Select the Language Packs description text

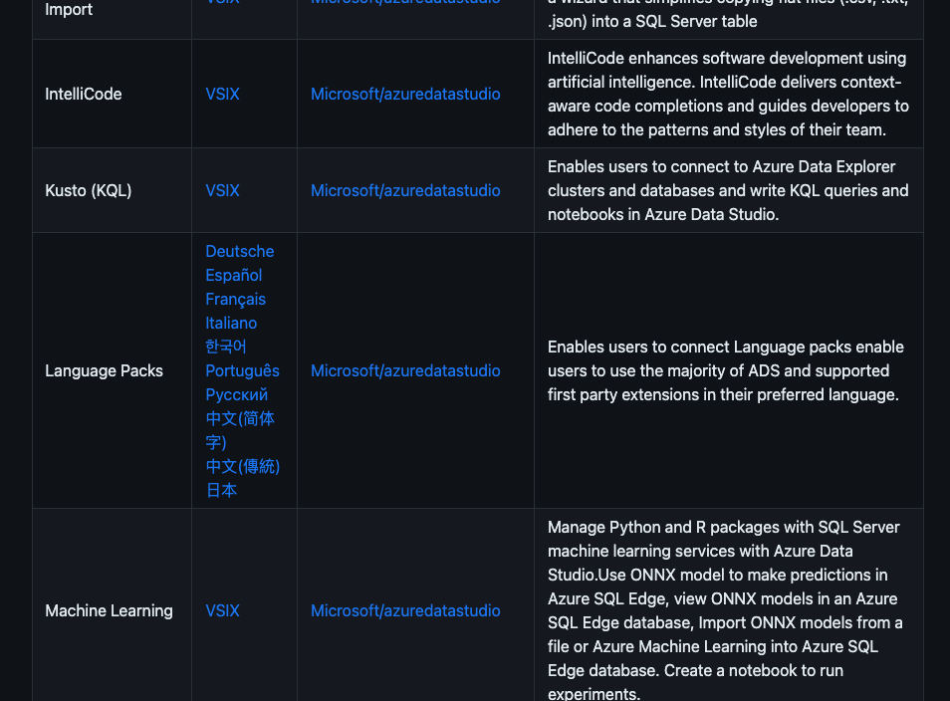point(726,370)
